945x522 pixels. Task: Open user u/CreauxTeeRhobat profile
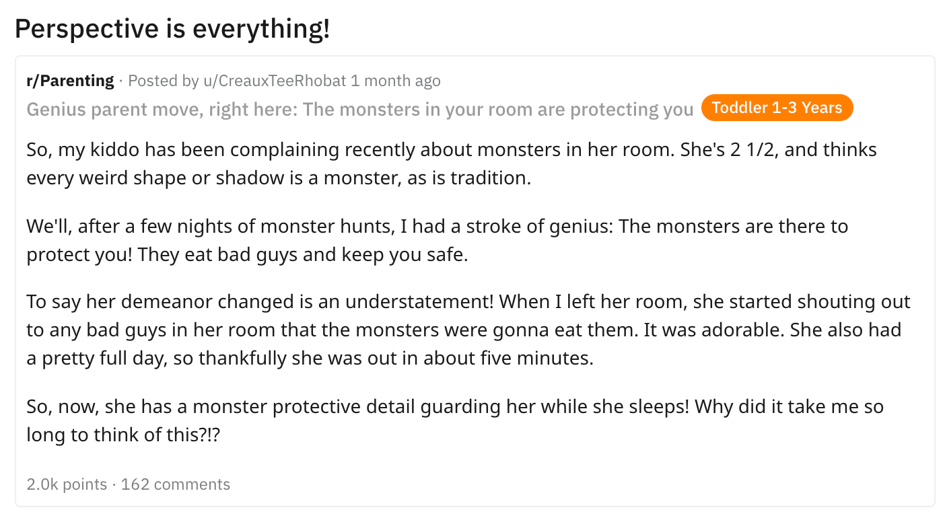coord(274,81)
